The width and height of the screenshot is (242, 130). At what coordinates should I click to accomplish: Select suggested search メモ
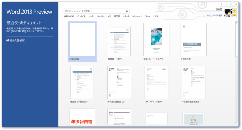pos(109,16)
